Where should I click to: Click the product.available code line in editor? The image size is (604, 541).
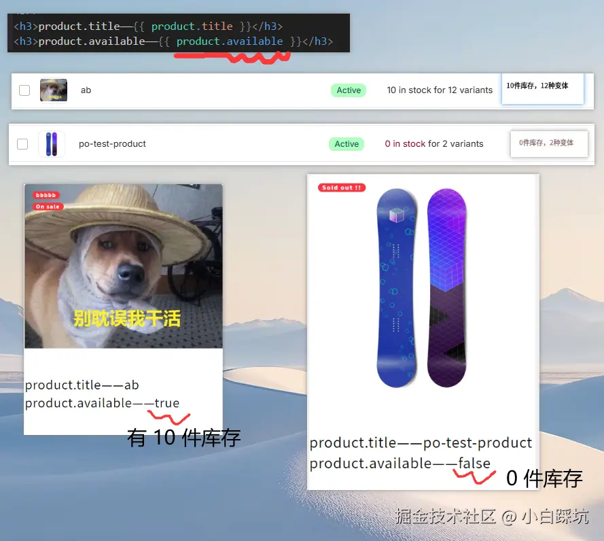coord(173,41)
